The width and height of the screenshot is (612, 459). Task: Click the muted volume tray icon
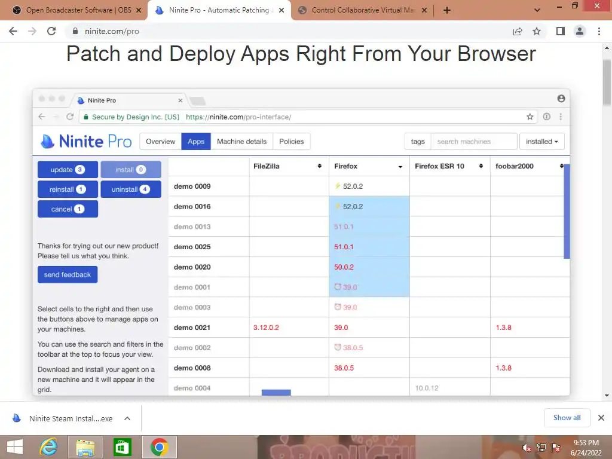point(527,448)
